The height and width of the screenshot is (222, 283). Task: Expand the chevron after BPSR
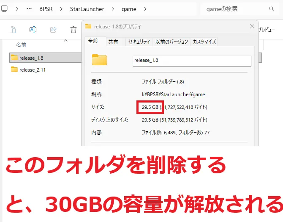point(61,9)
